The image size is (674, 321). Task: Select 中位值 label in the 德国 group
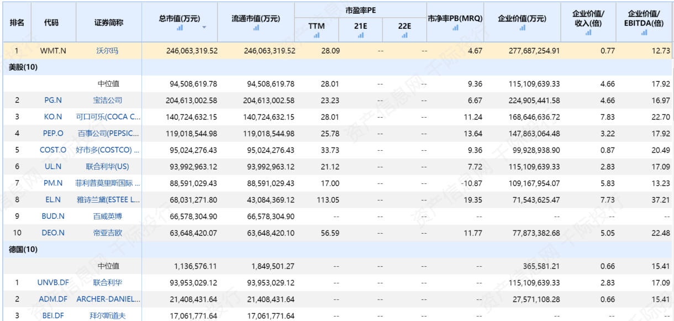pyautogui.click(x=108, y=266)
